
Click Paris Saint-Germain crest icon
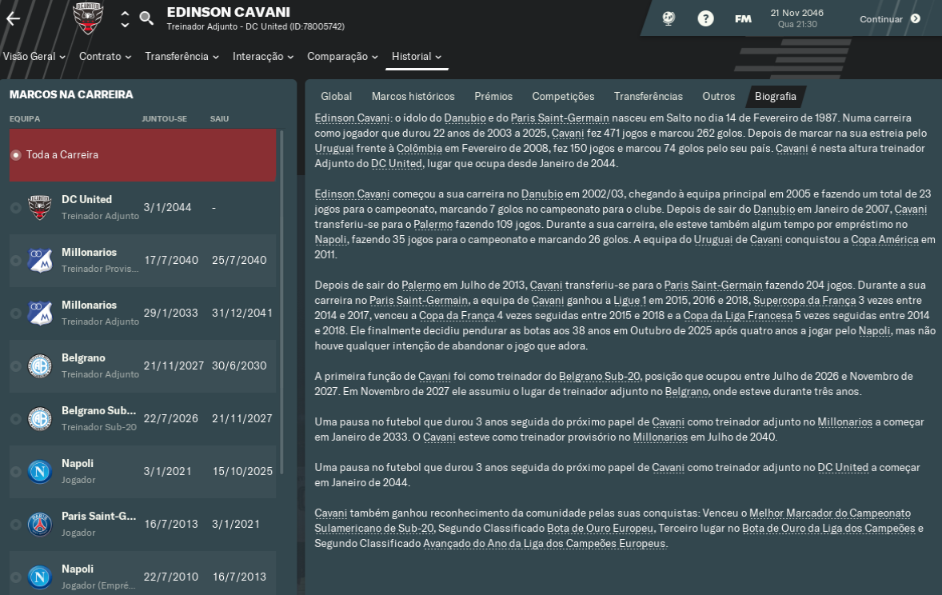[40, 525]
